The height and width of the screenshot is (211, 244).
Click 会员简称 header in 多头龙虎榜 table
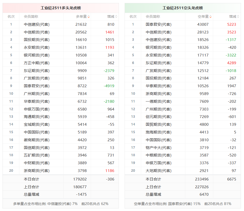pos(31,16)
